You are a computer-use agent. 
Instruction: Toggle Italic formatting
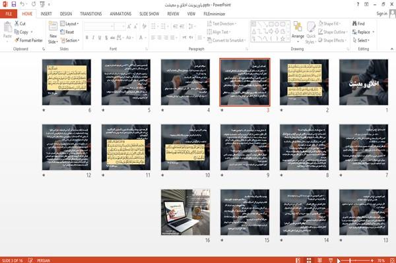coord(93,38)
